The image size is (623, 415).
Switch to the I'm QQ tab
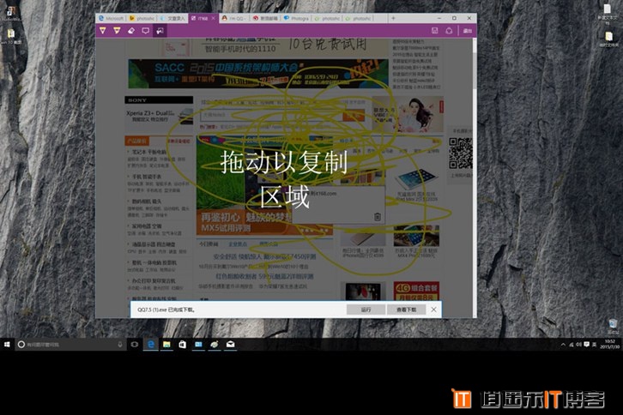click(x=234, y=18)
